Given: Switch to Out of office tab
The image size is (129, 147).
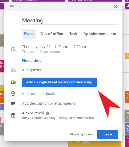Looking at the screenshot, I should click(x=52, y=34).
